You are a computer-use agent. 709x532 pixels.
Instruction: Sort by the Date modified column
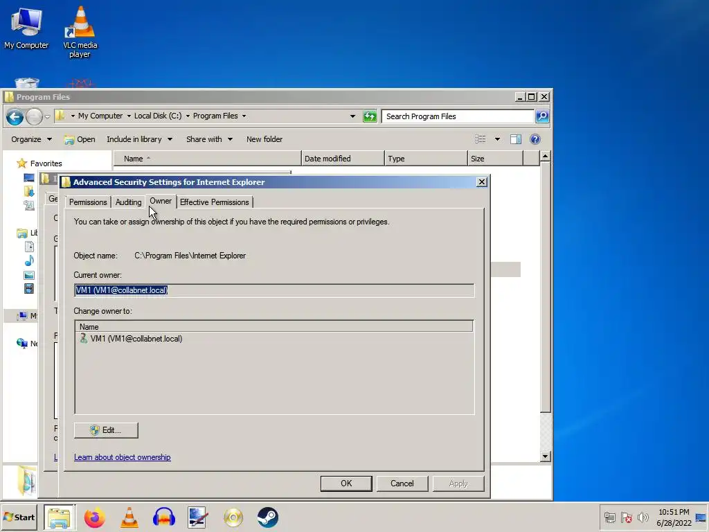tap(342, 159)
